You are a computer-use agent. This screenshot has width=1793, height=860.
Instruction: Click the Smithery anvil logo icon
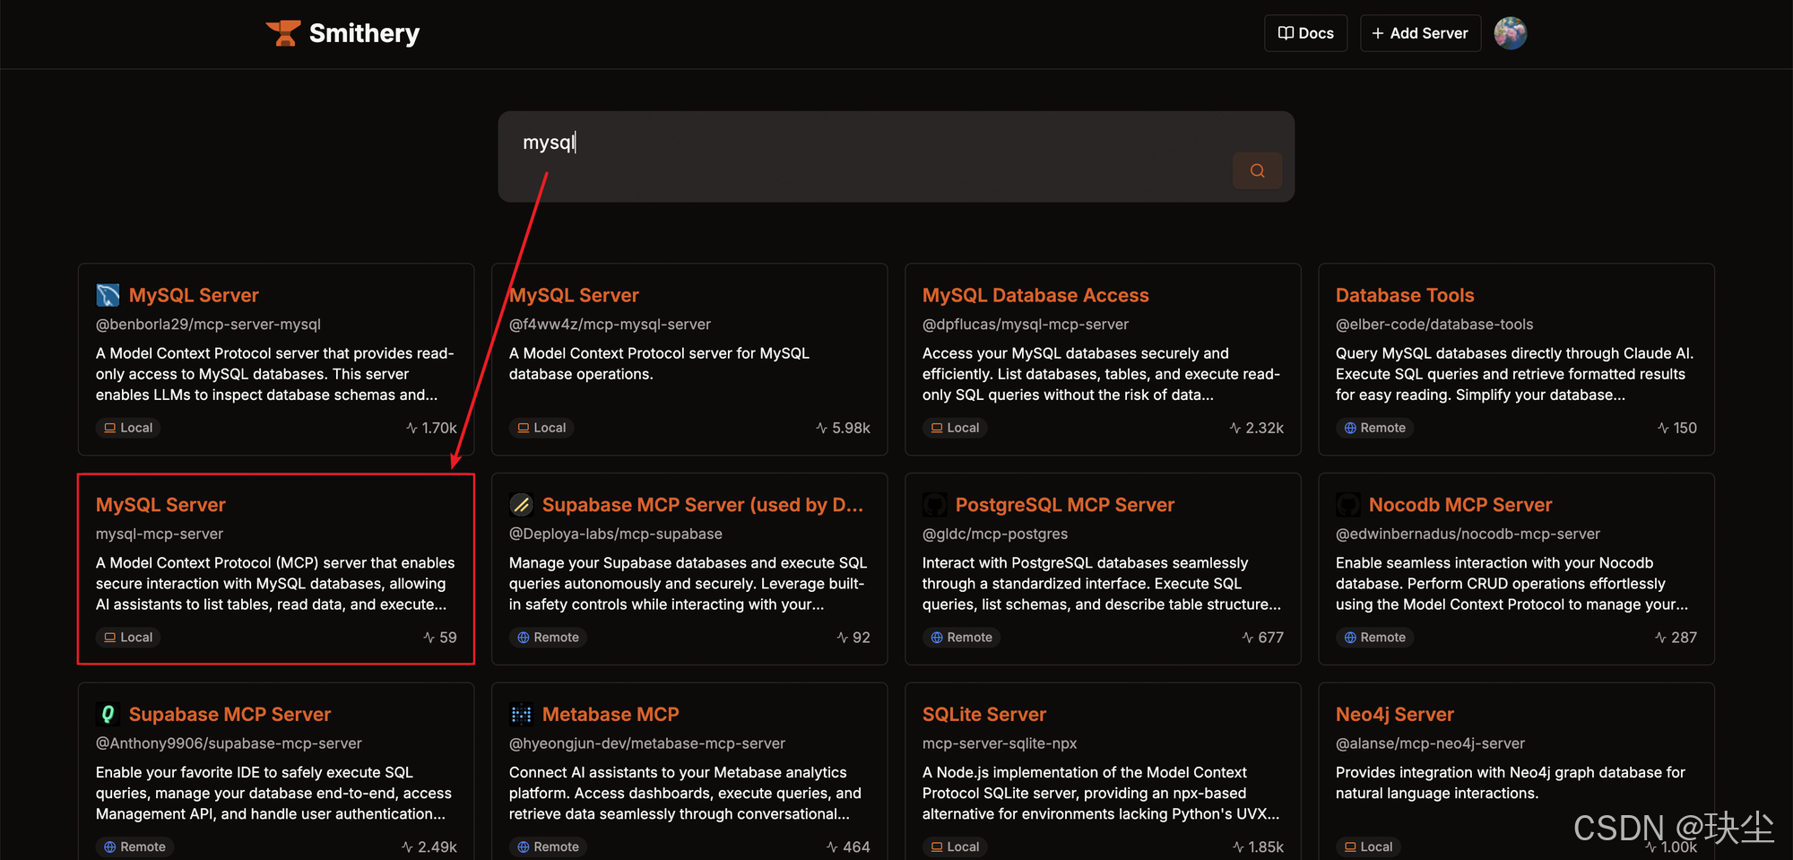pos(283,33)
